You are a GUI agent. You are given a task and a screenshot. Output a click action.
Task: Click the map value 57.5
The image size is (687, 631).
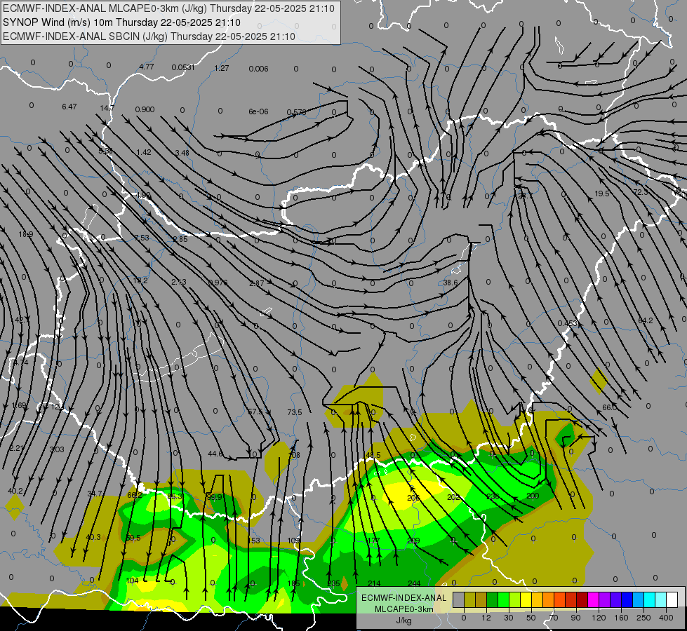point(255,412)
